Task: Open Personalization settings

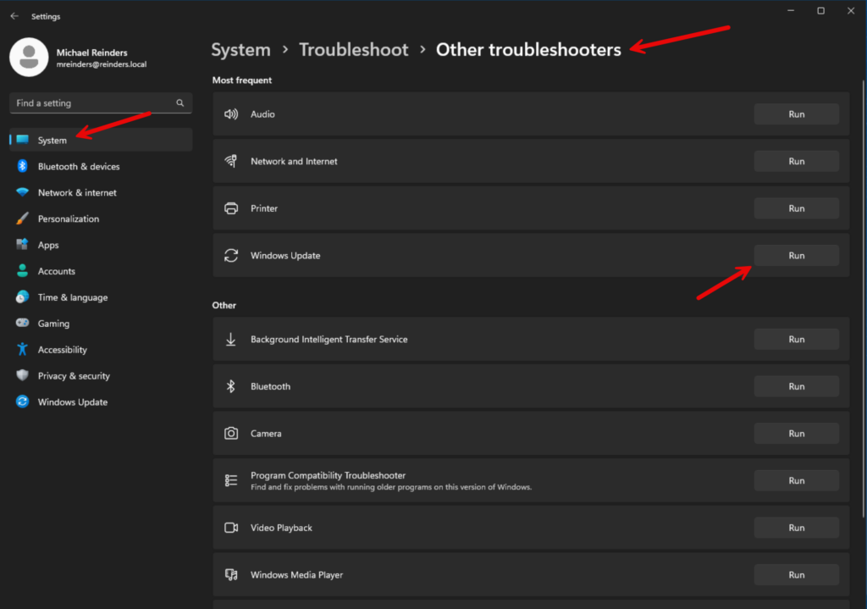Action: (x=102, y=219)
